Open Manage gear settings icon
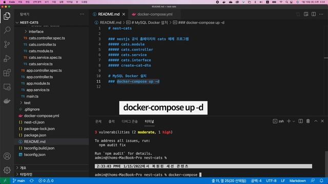This screenshot has height=184, width=328. (x=7, y=170)
